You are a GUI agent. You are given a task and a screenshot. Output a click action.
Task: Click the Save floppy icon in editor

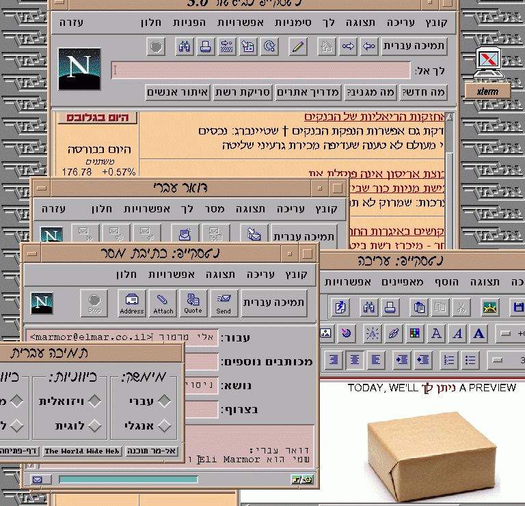click(517, 307)
